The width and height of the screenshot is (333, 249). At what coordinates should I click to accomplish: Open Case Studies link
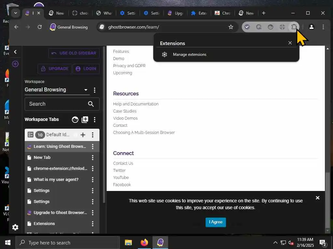click(x=125, y=111)
